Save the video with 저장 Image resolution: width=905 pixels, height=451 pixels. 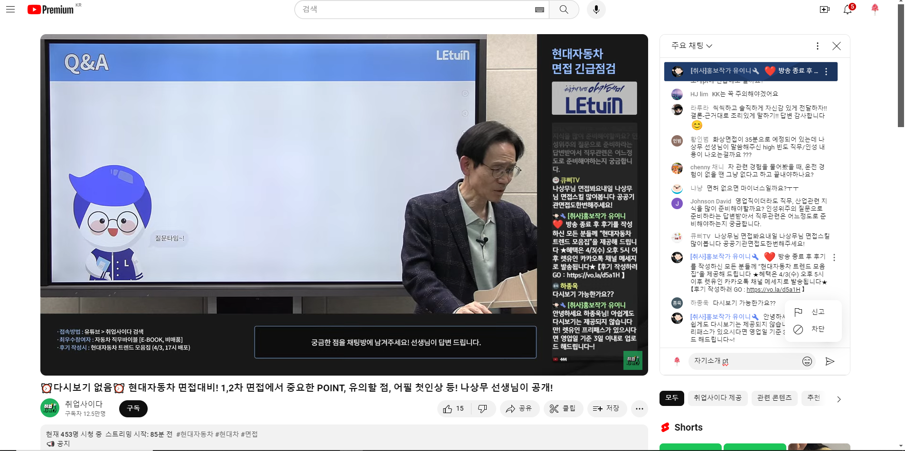click(607, 409)
